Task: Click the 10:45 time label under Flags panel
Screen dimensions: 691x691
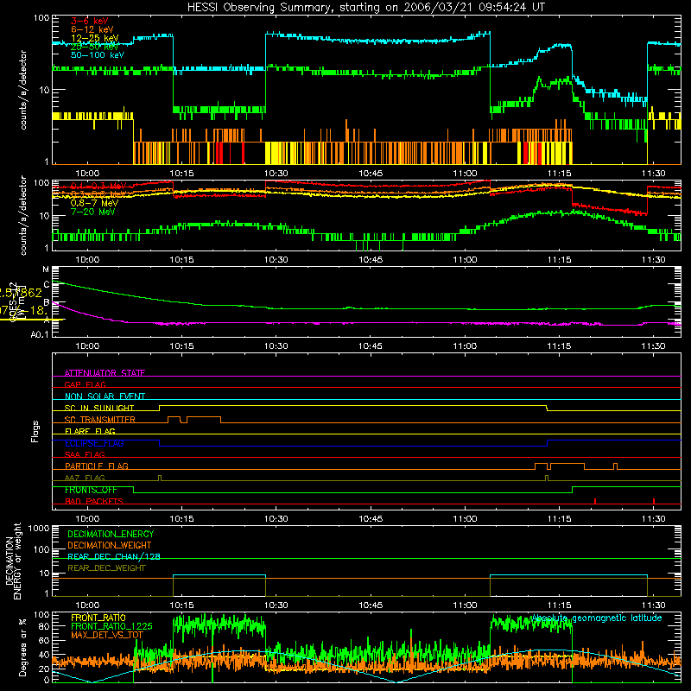Action: [371, 519]
